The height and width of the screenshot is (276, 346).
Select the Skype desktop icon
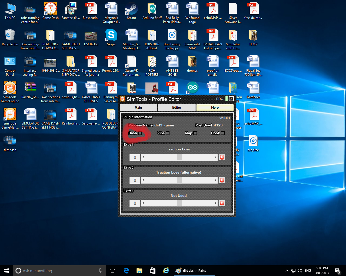[x=111, y=37]
